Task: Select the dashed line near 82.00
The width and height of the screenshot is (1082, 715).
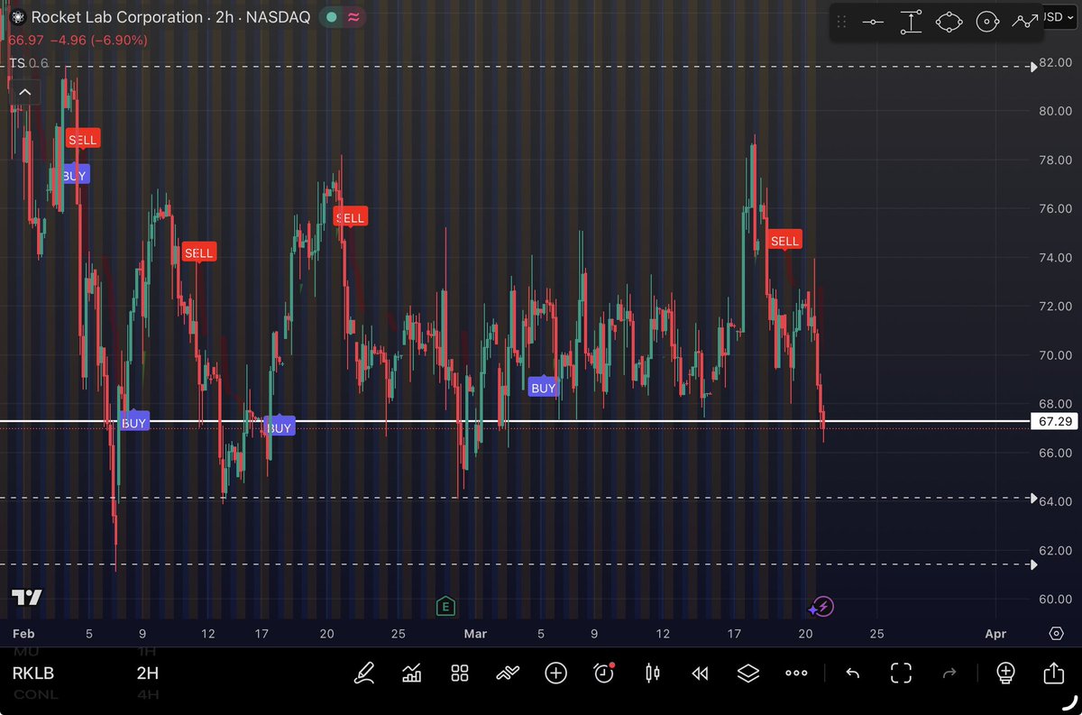Action: (x=514, y=67)
